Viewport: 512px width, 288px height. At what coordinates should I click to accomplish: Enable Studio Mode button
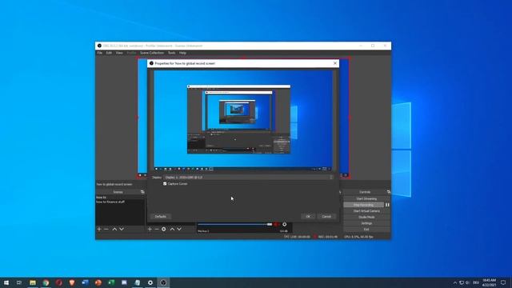[366, 217]
